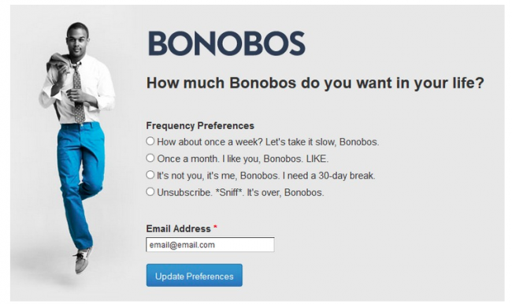Click the Email Address field label
Screen dimensions: 512x304
point(178,229)
